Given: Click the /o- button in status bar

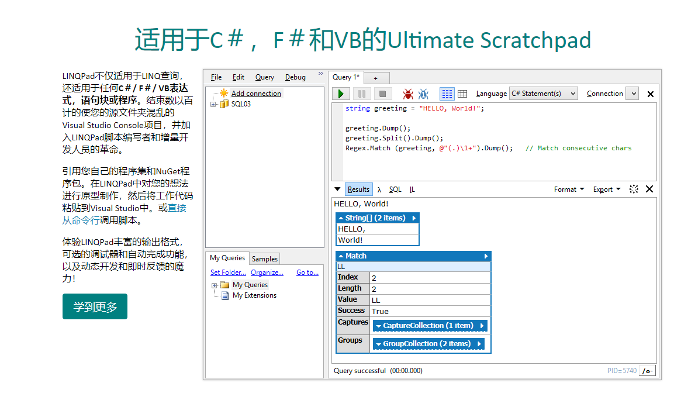Looking at the screenshot, I should click(647, 370).
